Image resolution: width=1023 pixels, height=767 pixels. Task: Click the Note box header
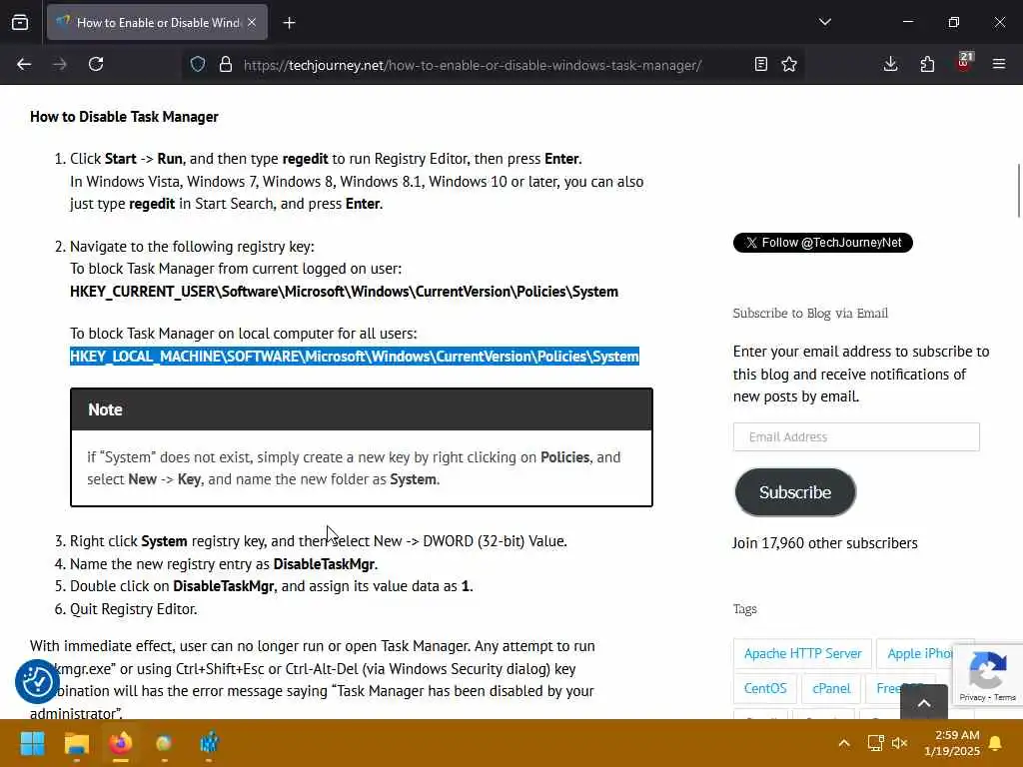[x=362, y=409]
